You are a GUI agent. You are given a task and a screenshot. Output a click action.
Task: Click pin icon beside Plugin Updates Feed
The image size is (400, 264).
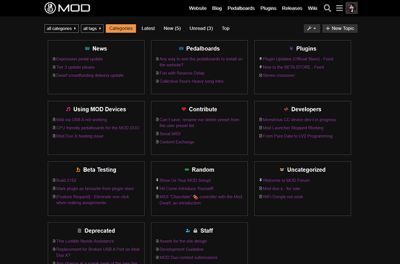click(260, 59)
